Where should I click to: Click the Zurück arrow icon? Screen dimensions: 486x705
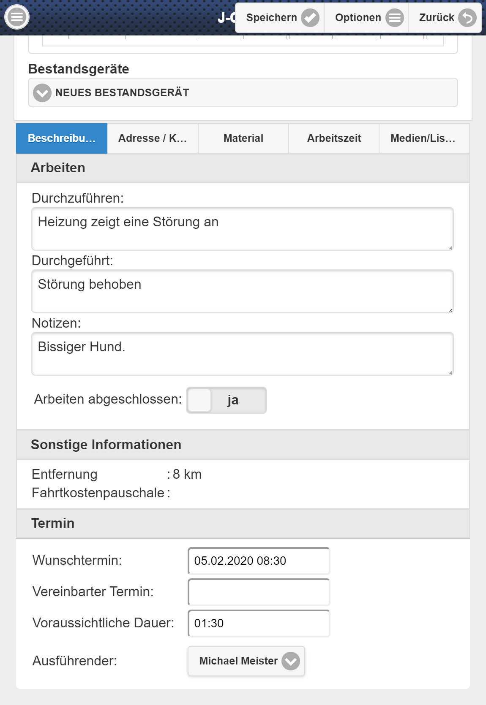(467, 18)
